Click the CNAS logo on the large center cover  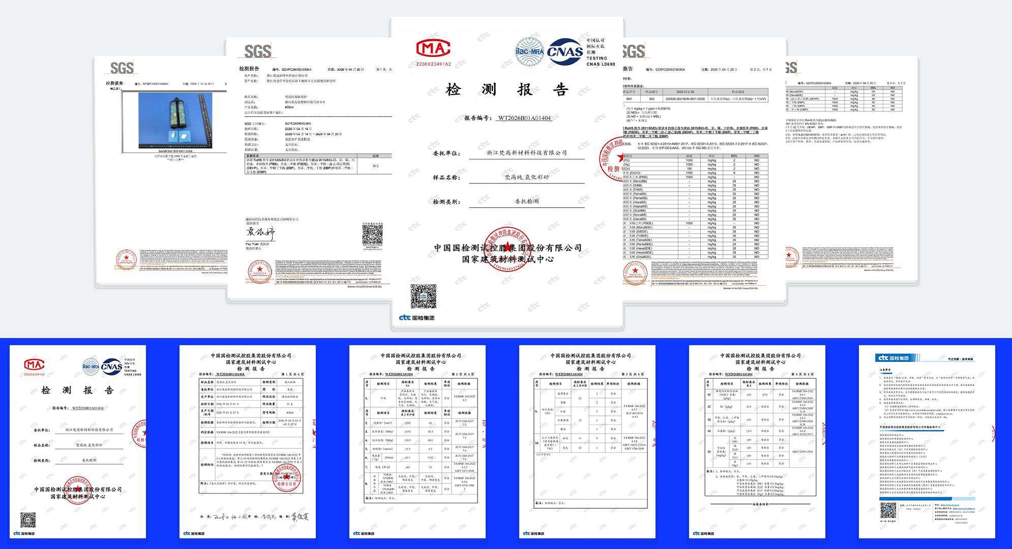(x=565, y=51)
